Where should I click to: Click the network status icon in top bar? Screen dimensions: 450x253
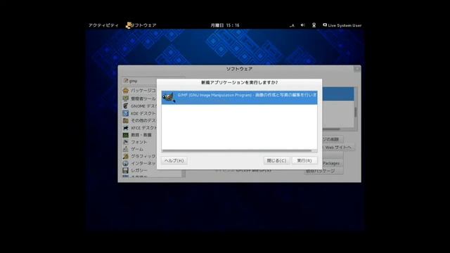pos(314,25)
